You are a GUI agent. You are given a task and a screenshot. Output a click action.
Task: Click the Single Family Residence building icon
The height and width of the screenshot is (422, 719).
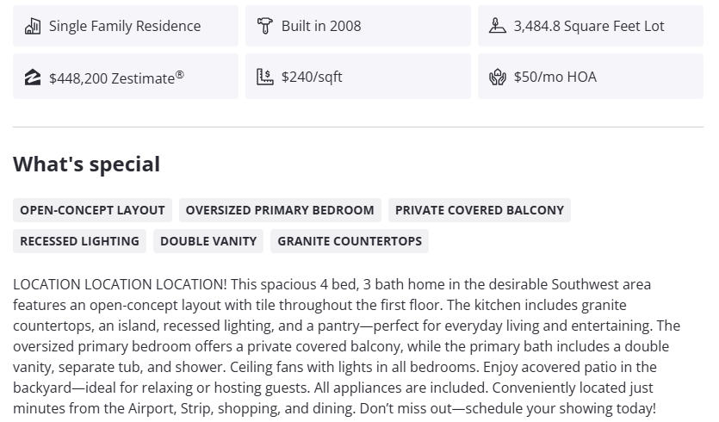pos(33,26)
